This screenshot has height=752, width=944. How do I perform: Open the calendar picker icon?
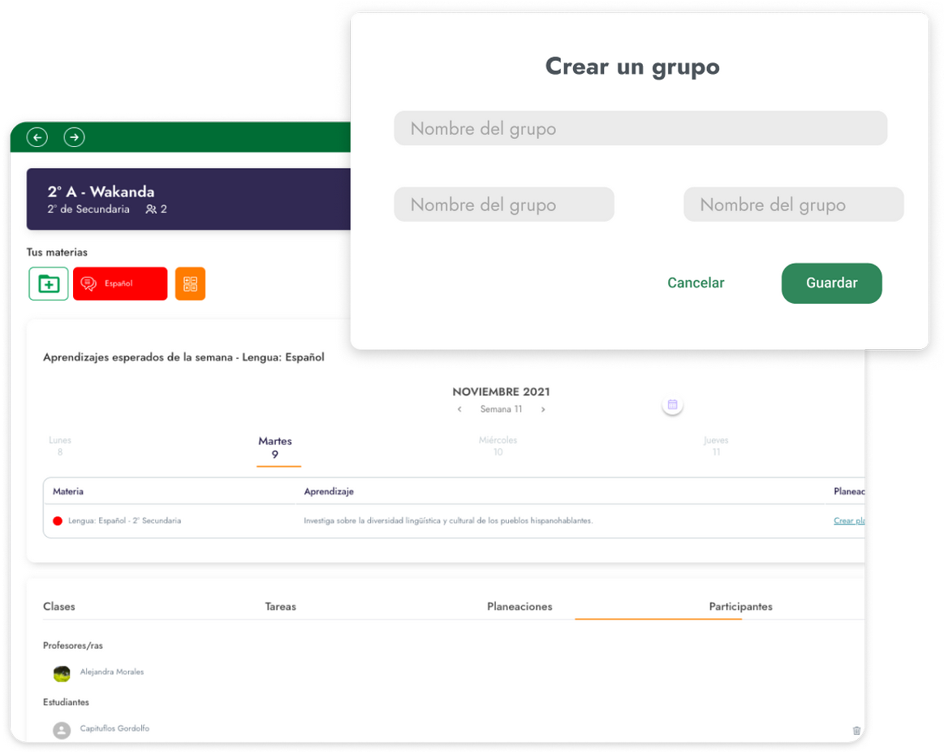coord(672,404)
